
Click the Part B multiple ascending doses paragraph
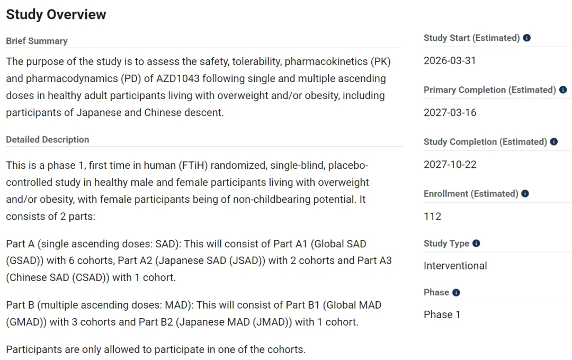pos(193,313)
